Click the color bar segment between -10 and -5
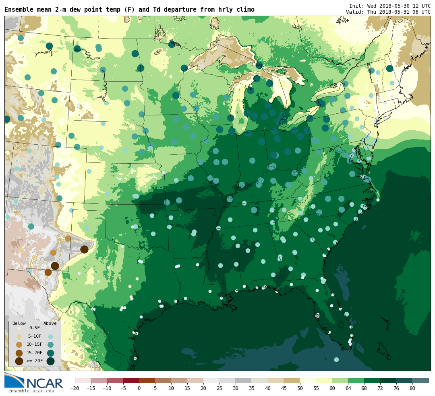Screen dimensions: 435x396 click(115, 381)
